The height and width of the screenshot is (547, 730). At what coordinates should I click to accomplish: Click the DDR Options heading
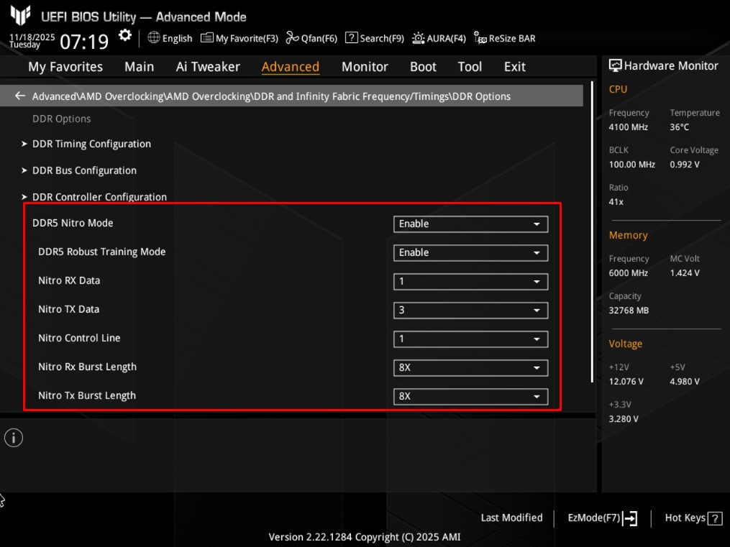(61, 119)
